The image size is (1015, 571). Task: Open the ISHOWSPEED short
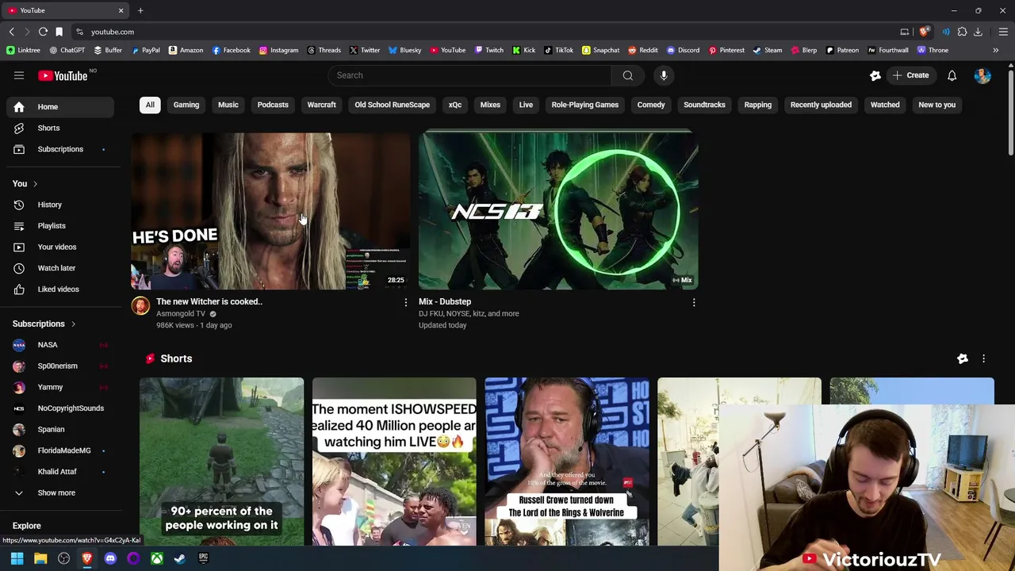click(394, 462)
